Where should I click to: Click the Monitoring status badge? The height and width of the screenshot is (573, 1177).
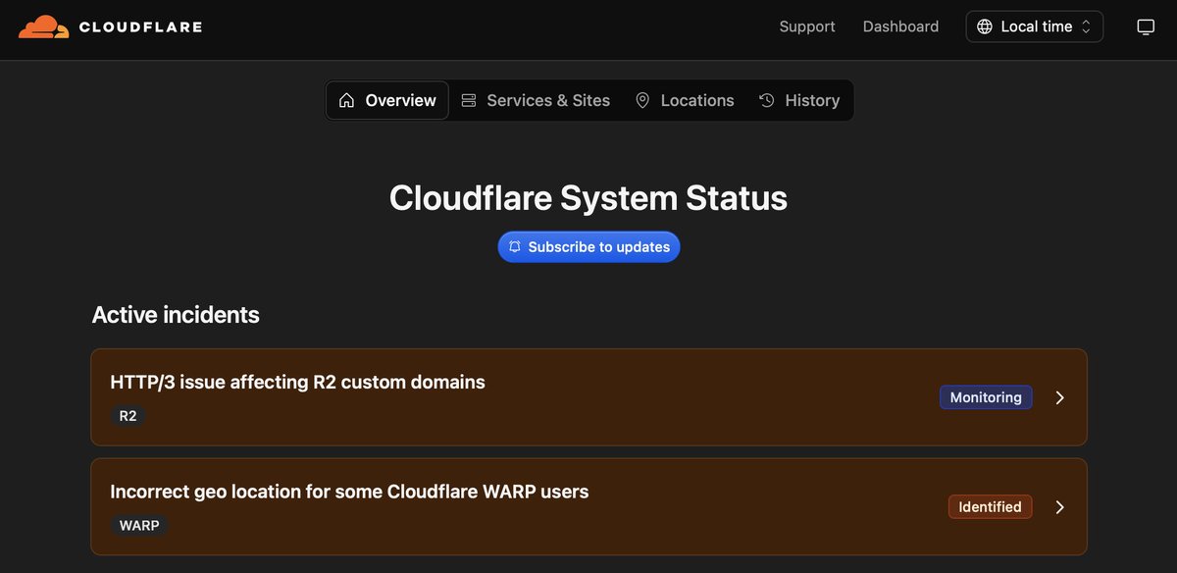(x=986, y=397)
